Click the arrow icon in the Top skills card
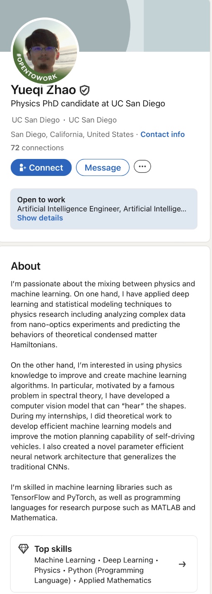Screen dimensions: 212x594 click(x=182, y=564)
